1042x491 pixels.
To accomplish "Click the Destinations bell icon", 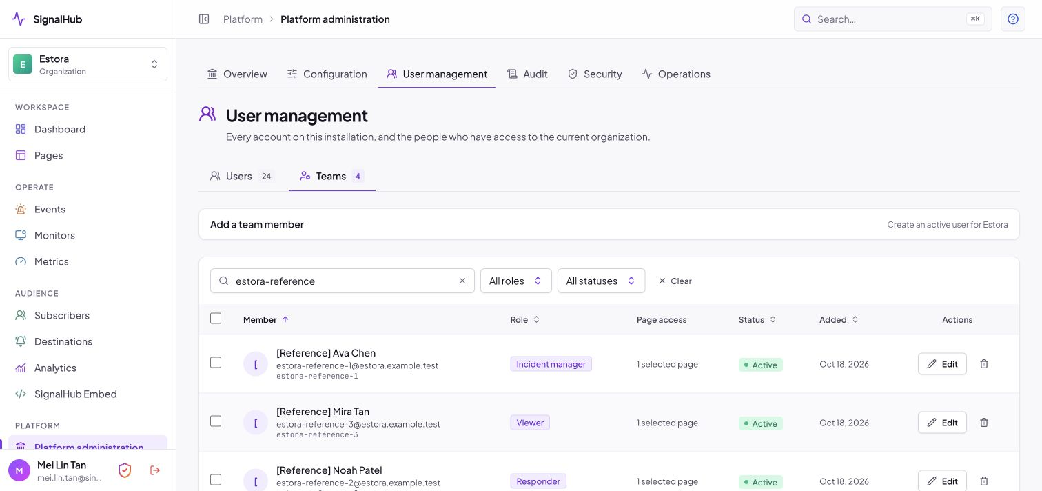I will click(21, 341).
